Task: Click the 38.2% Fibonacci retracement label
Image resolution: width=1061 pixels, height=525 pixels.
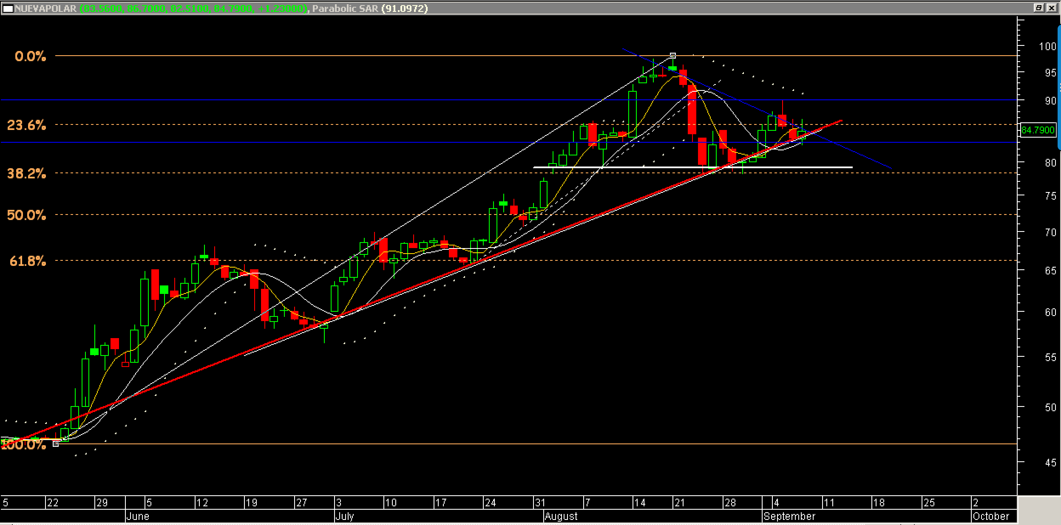Action: click(26, 173)
